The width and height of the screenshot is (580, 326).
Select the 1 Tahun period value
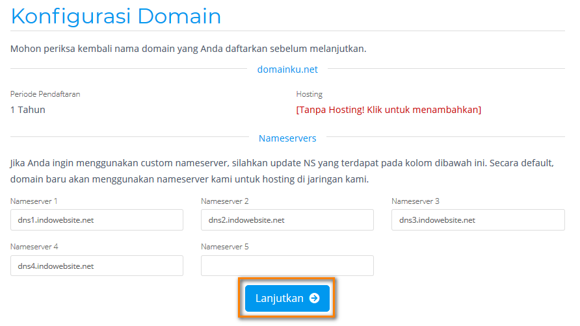pyautogui.click(x=28, y=110)
